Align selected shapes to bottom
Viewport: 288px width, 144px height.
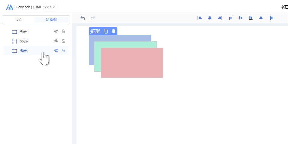point(251,18)
